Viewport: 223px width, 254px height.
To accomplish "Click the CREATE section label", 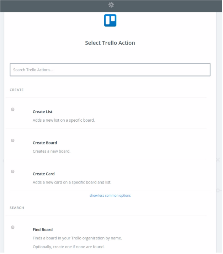I will click(16, 90).
